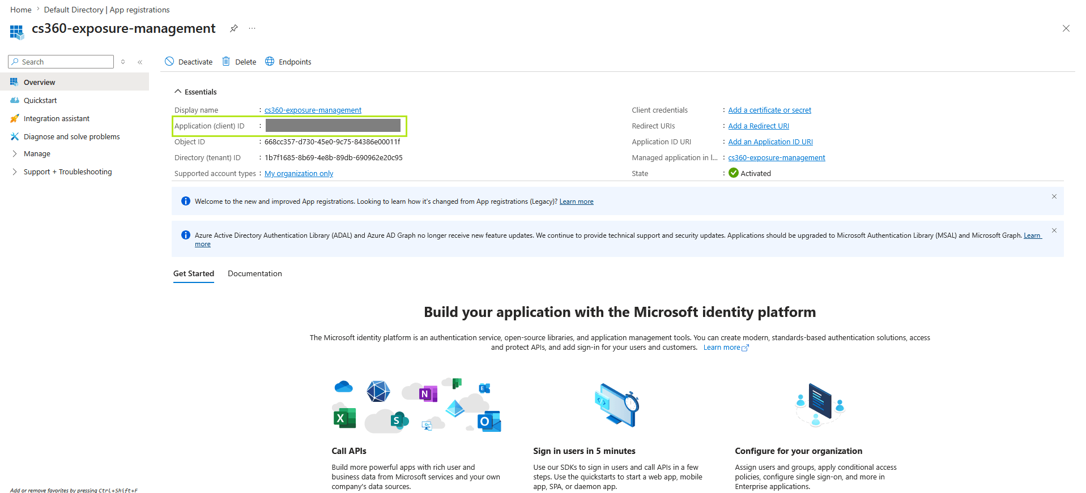Click the info icon on the welcome banner
The width and height of the screenshot is (1086, 493).
[x=185, y=201]
